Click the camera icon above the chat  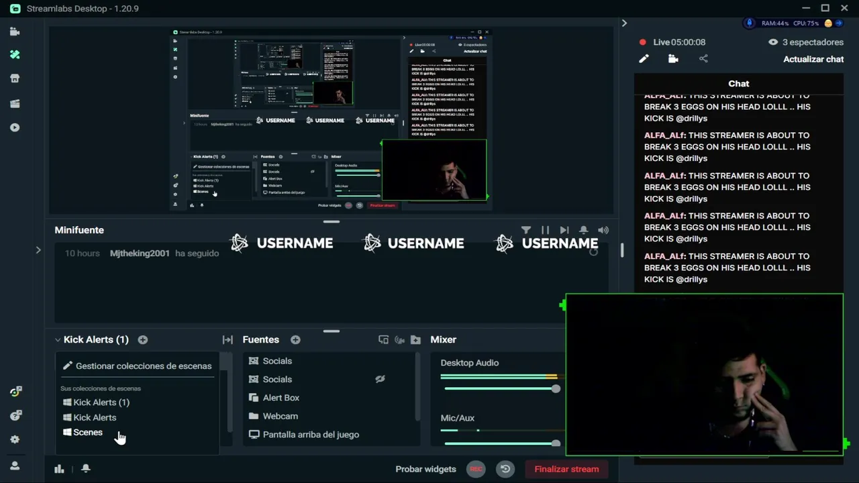coord(673,59)
